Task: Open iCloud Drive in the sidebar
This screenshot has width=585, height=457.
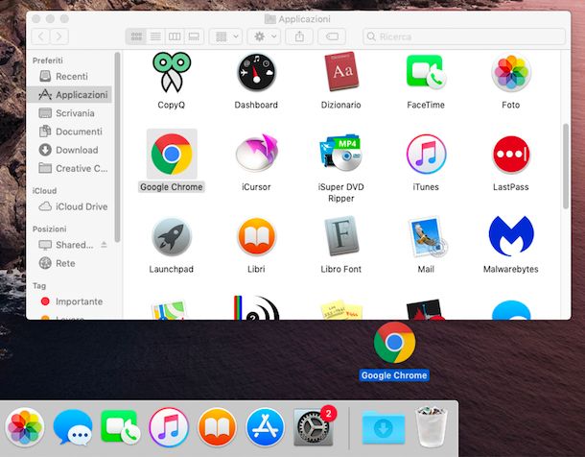Action: point(69,206)
